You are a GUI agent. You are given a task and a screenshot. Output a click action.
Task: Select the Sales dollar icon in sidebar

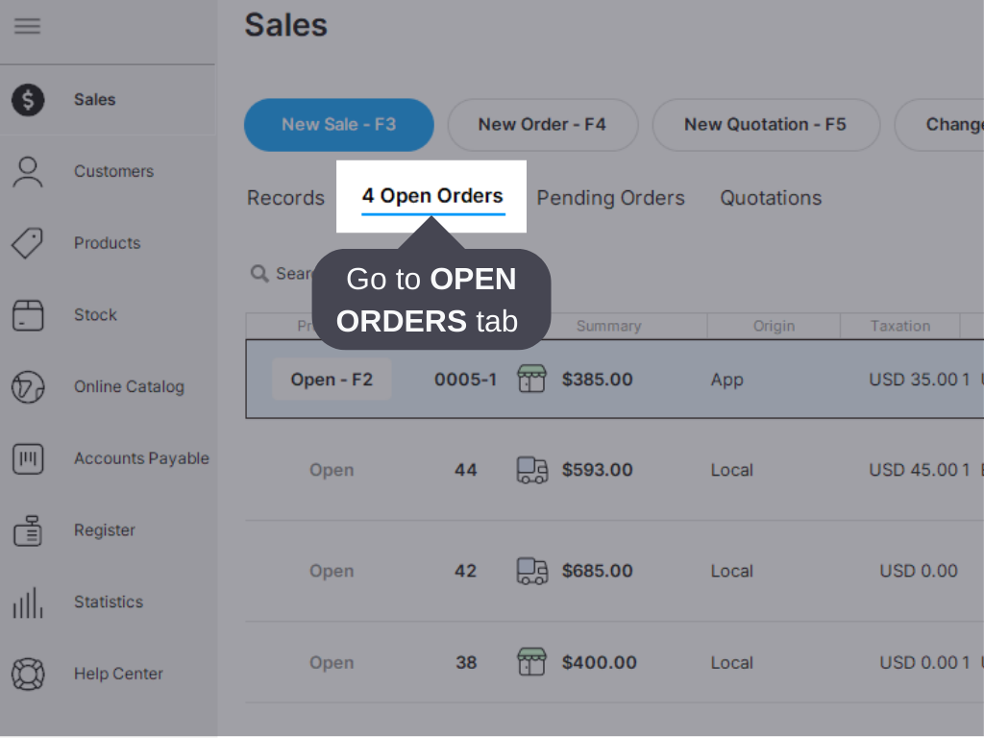[x=28, y=99]
